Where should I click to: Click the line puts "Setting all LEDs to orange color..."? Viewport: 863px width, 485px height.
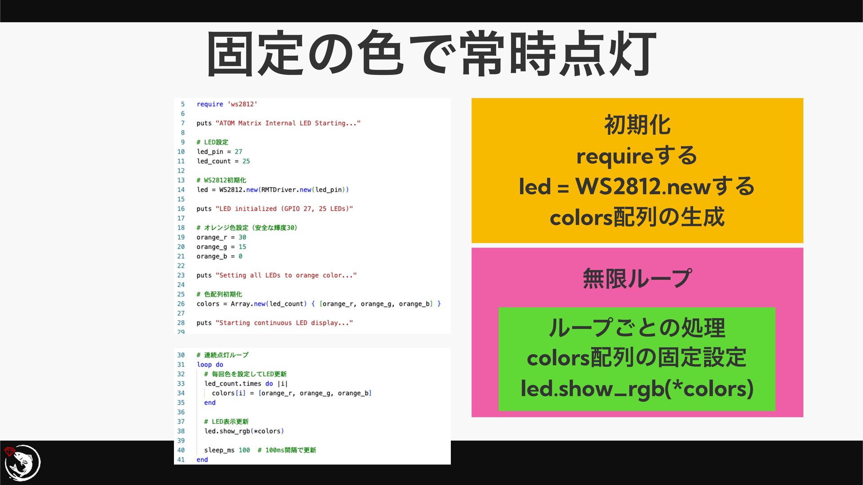(276, 275)
